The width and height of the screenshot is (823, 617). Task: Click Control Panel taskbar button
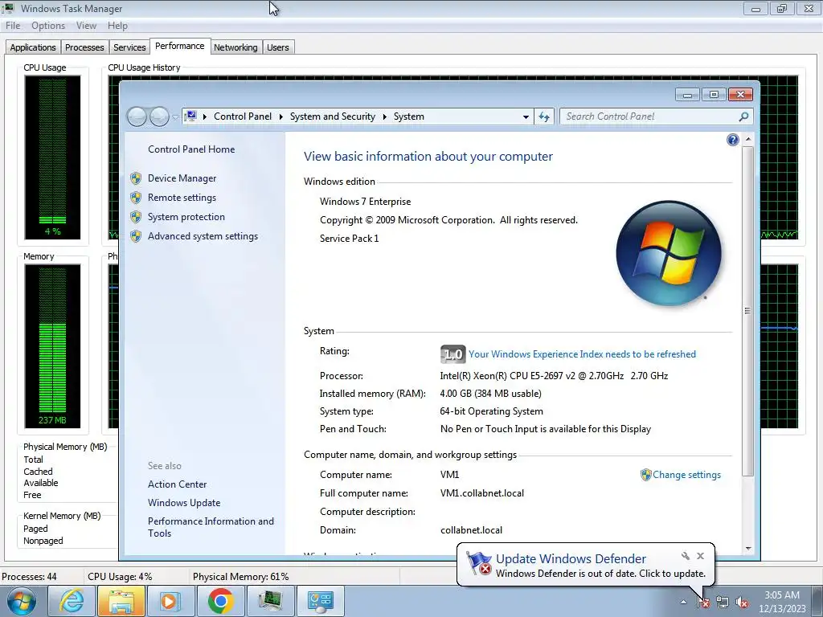(320, 601)
